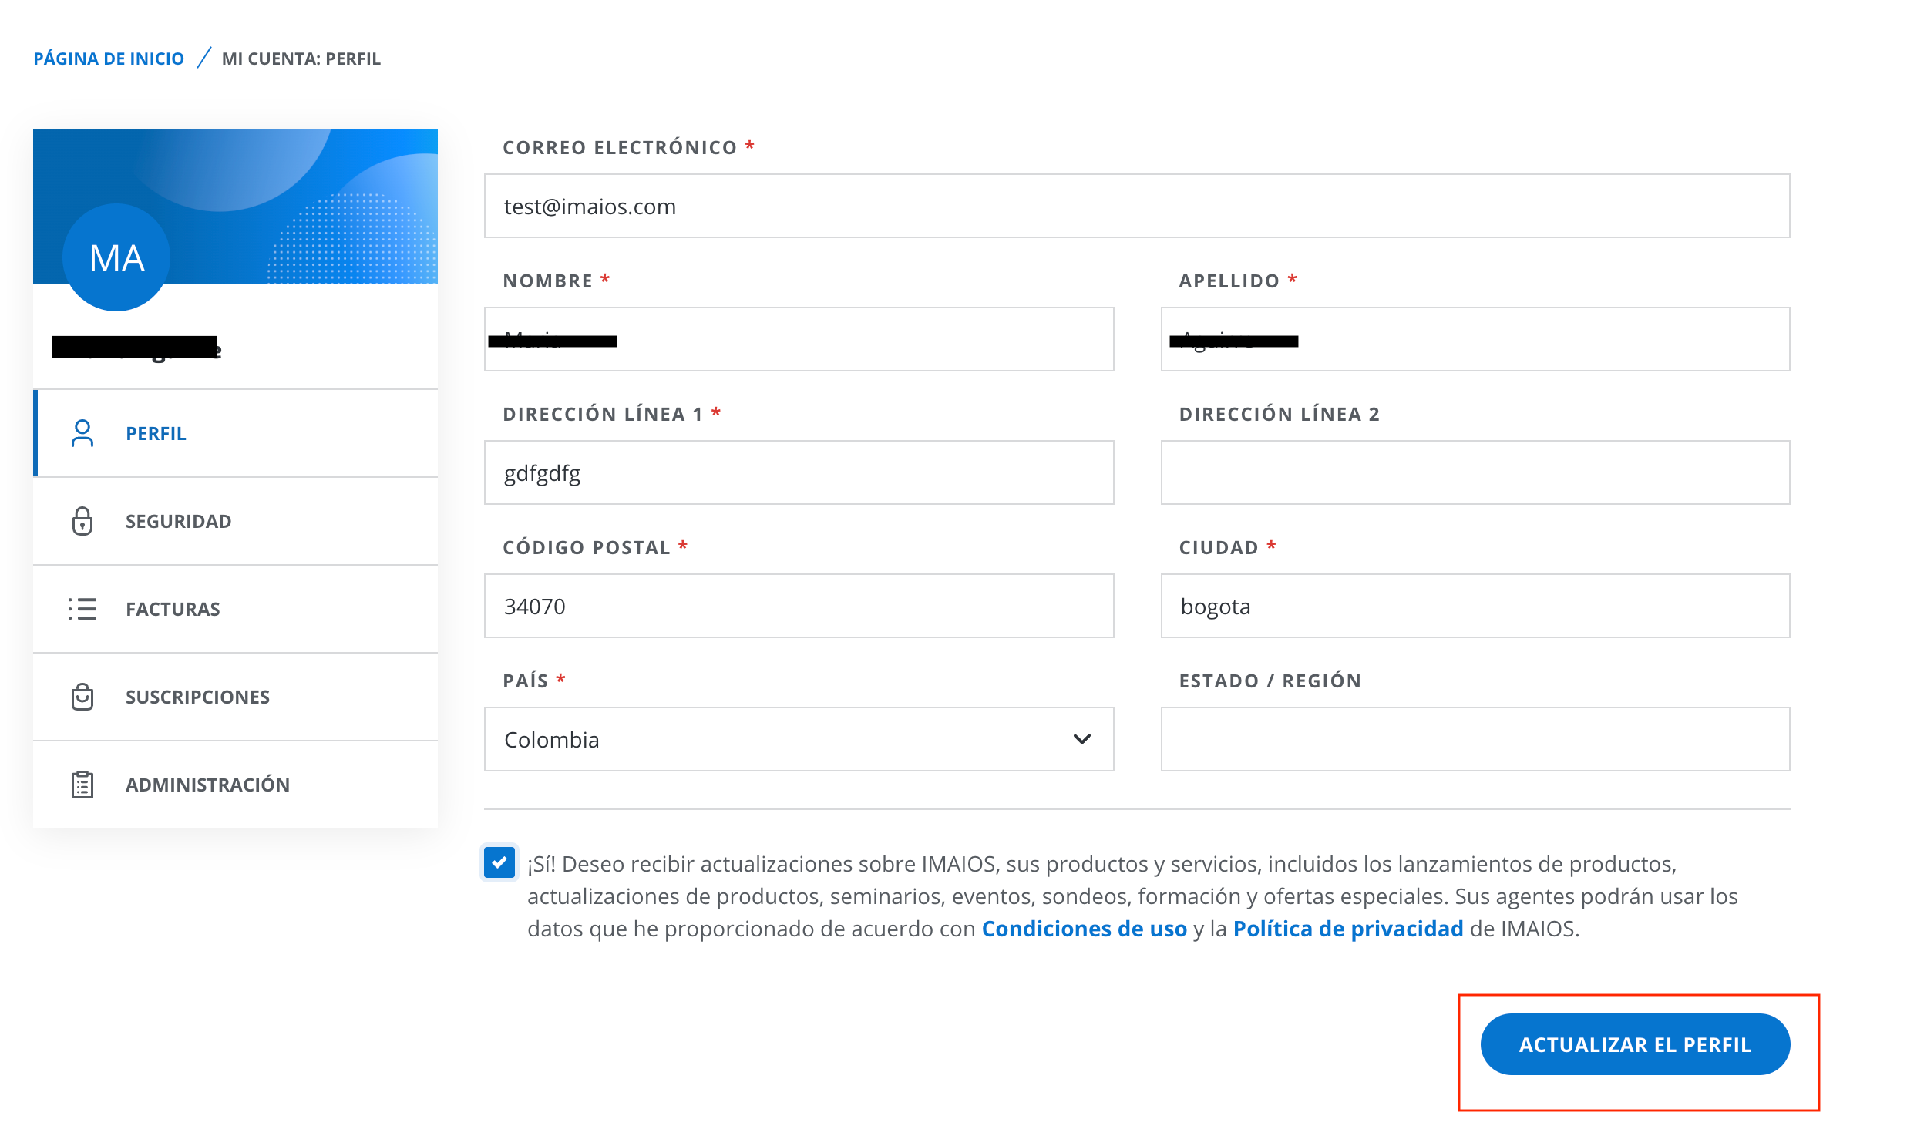Click the Correo electrónico input field

click(x=1137, y=206)
